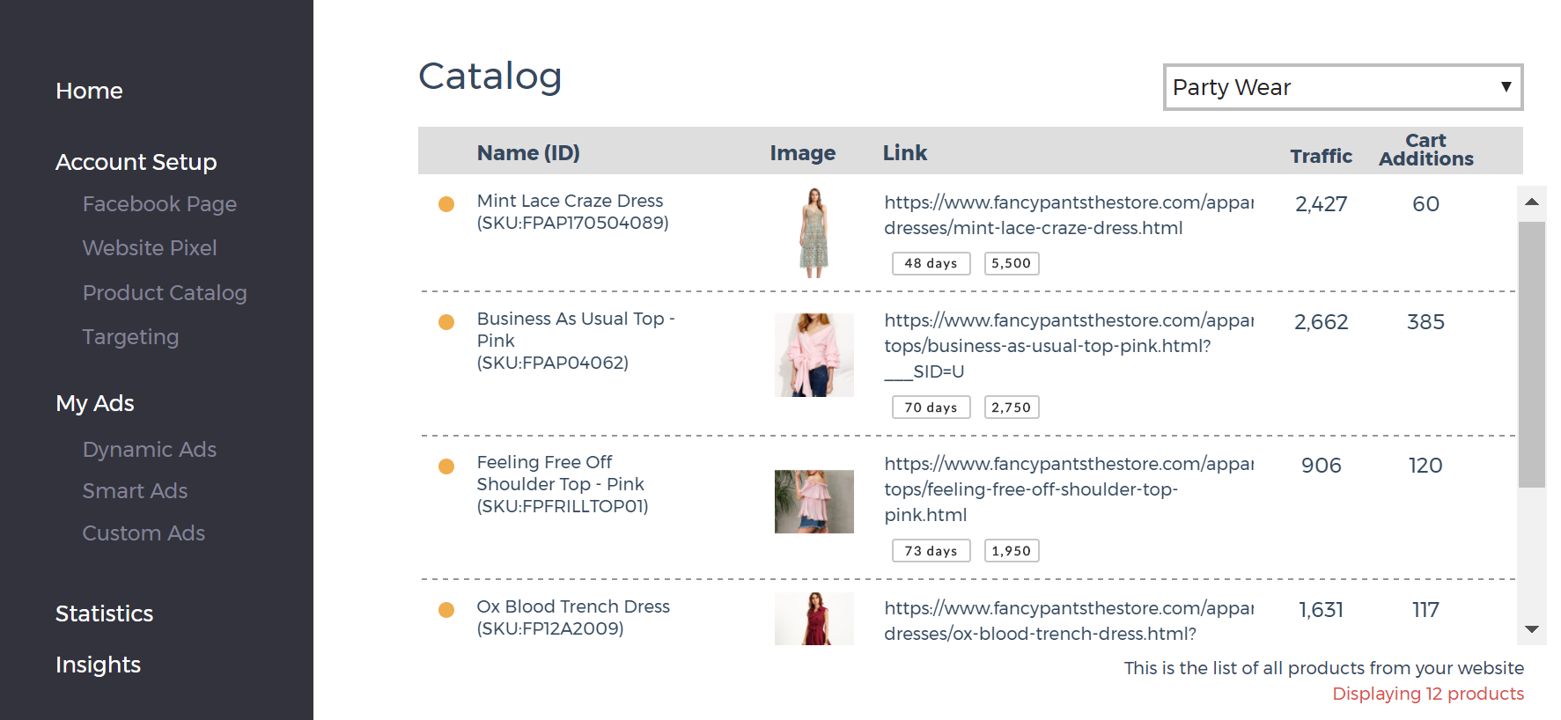Open Business As Usual Top pink image

point(814,355)
